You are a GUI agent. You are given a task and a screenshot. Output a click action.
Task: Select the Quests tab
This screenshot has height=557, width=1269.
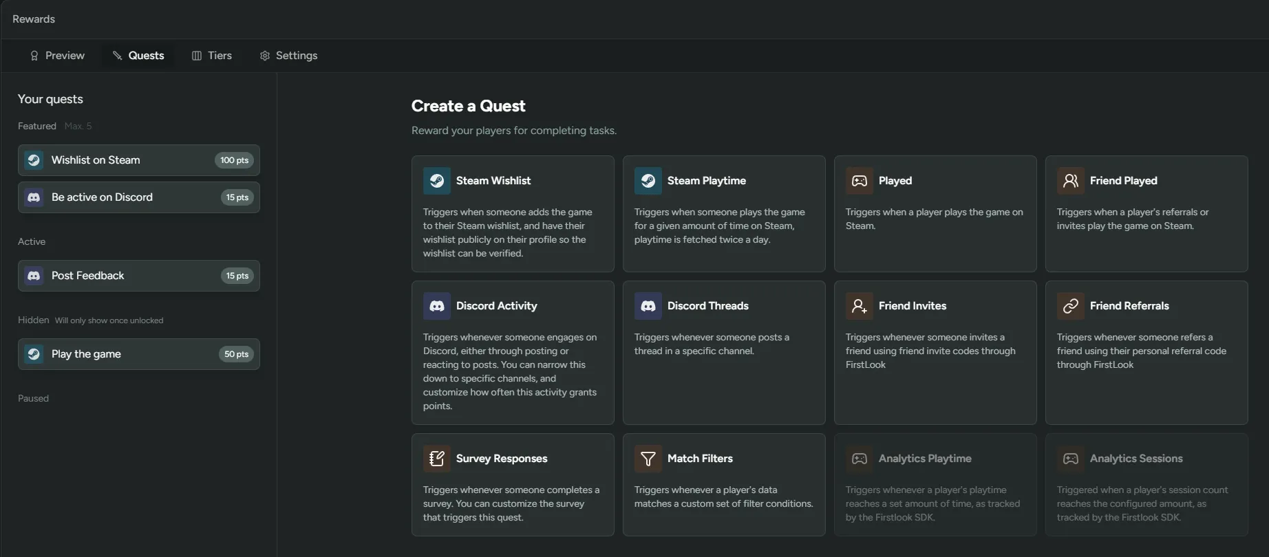(x=138, y=56)
